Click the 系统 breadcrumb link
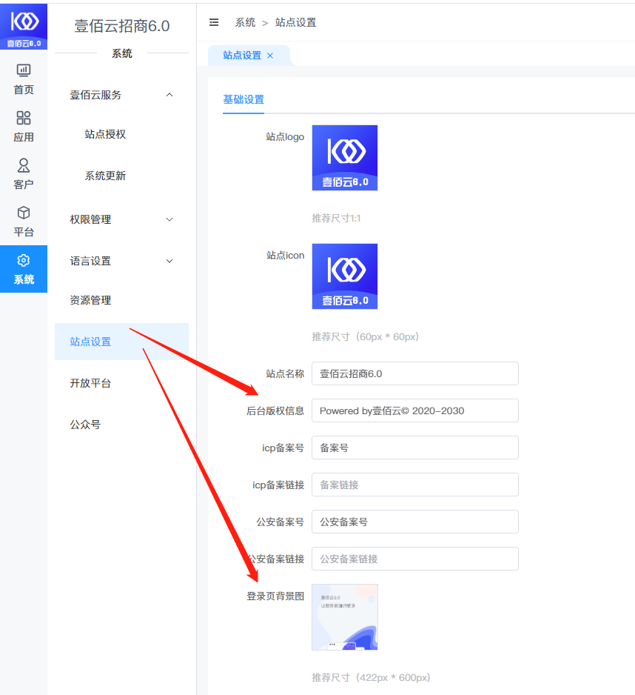The height and width of the screenshot is (695, 635). [x=245, y=22]
